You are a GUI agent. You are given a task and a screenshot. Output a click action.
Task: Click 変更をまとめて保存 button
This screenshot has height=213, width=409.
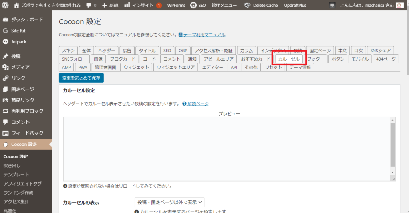81,78
